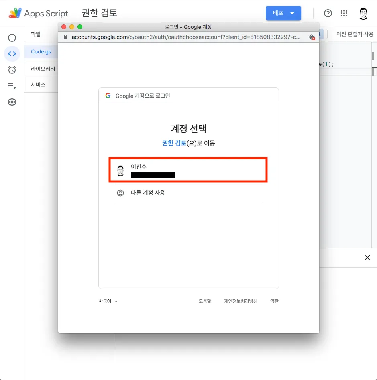Screen dimensions: 377x380
Task: Click the Google 계정으로 로그인 header text
Action: coord(143,96)
